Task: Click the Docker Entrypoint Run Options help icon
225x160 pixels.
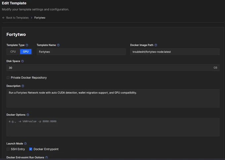Action: pos(47,157)
